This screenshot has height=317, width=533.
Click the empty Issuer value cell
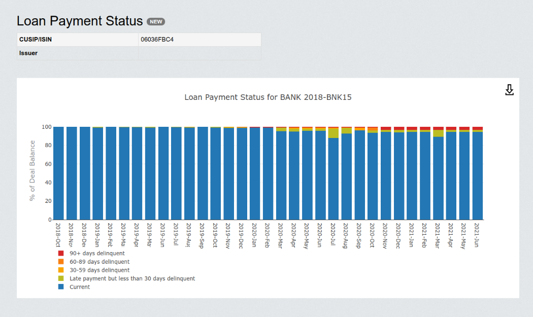[199, 53]
